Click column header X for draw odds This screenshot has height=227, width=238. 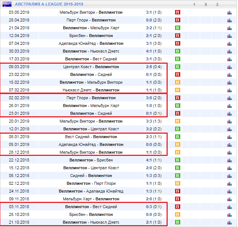(206, 4)
